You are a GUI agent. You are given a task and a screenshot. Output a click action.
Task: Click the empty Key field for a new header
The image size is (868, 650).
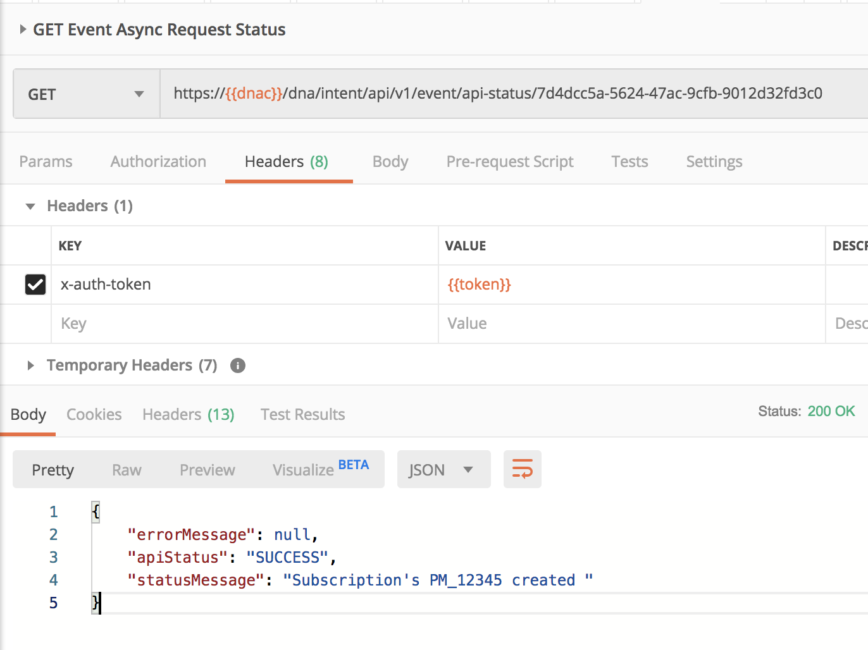tap(190, 324)
